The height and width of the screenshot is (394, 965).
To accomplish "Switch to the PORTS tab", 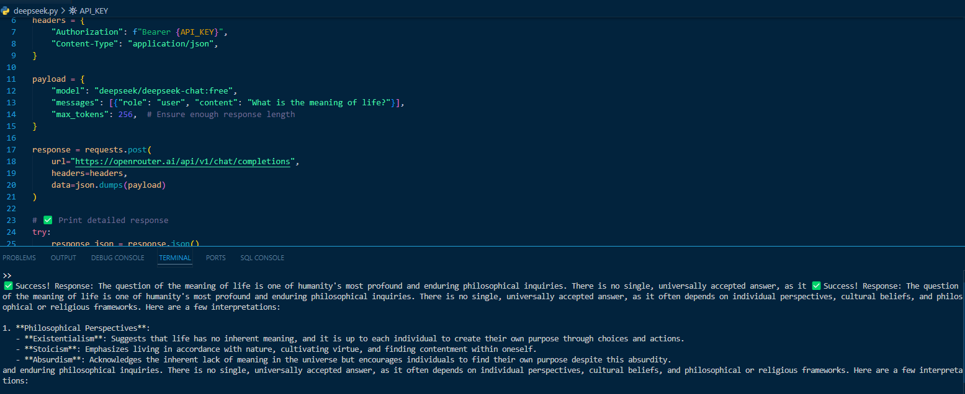I will 216,258.
